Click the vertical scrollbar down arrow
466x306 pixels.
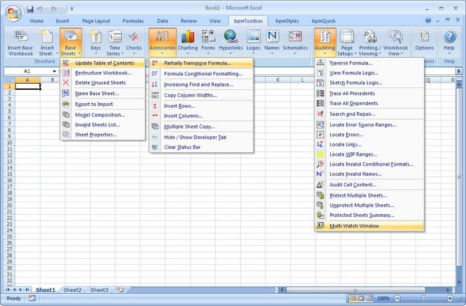point(459,283)
